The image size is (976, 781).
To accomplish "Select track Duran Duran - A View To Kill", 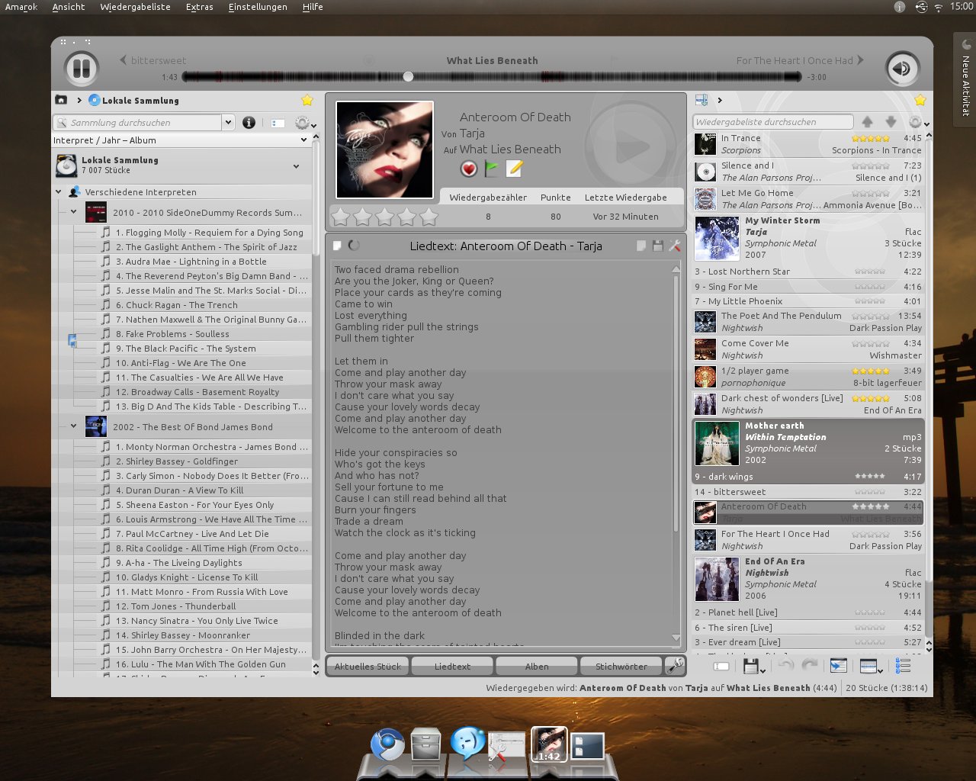I will (179, 490).
